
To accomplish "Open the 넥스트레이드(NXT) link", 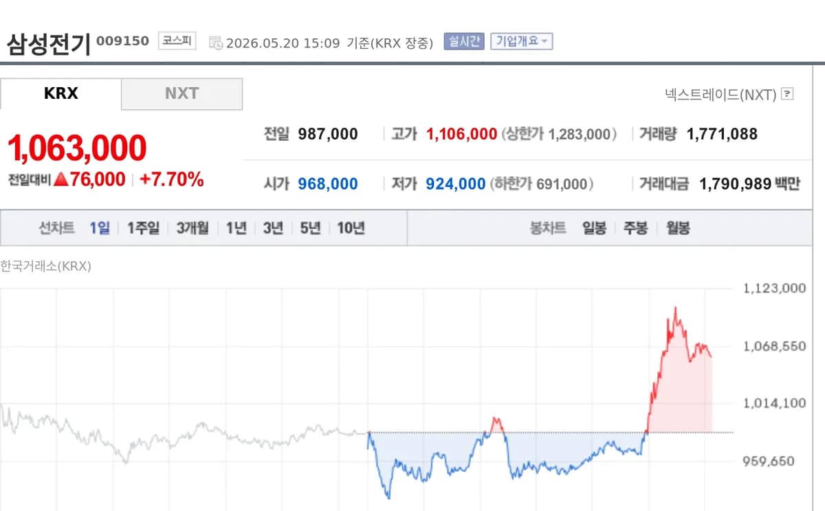I will (x=720, y=94).
